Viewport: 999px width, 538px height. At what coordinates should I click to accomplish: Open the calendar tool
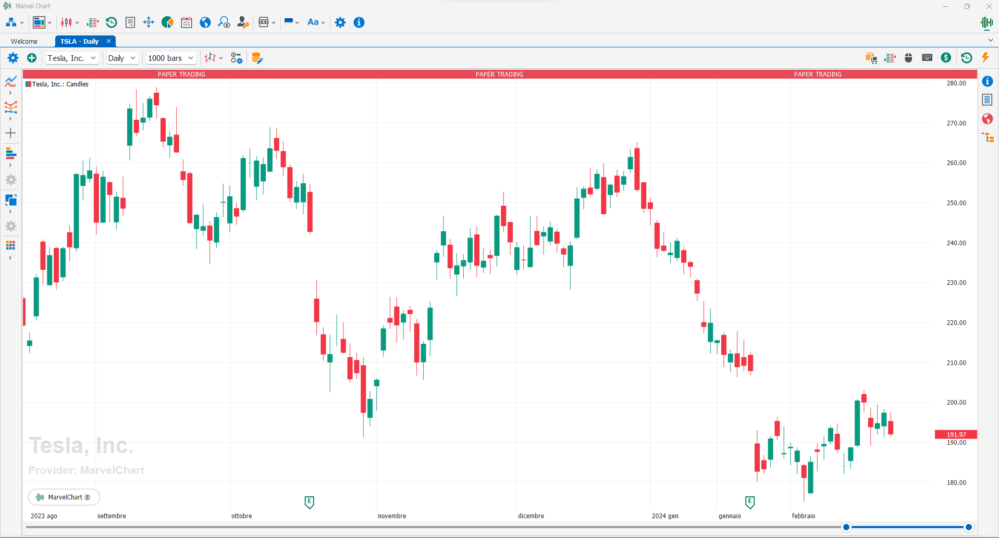(x=187, y=22)
